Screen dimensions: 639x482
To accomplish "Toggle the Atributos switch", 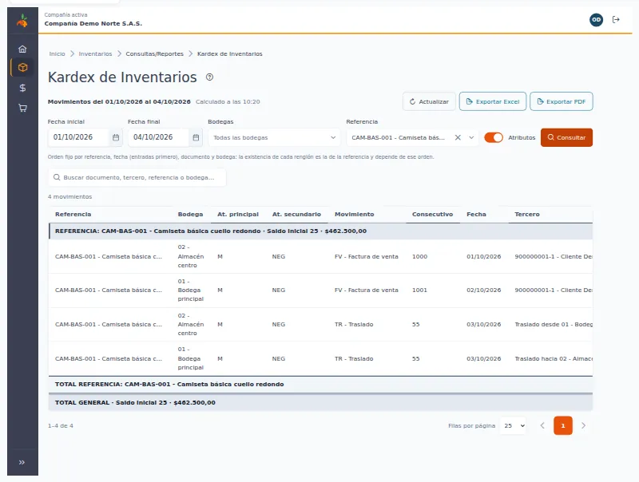I will click(x=494, y=137).
